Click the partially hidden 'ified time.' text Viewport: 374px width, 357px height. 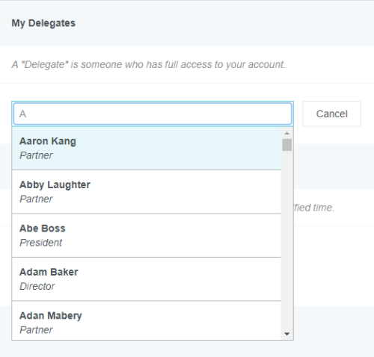(314, 208)
